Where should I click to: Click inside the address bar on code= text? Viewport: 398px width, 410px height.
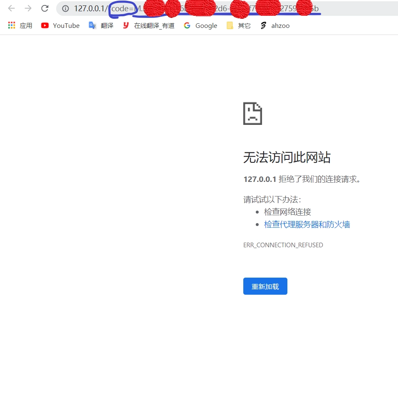click(x=123, y=8)
